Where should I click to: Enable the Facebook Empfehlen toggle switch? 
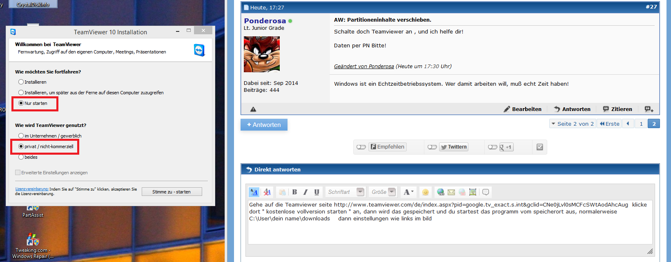(x=361, y=147)
